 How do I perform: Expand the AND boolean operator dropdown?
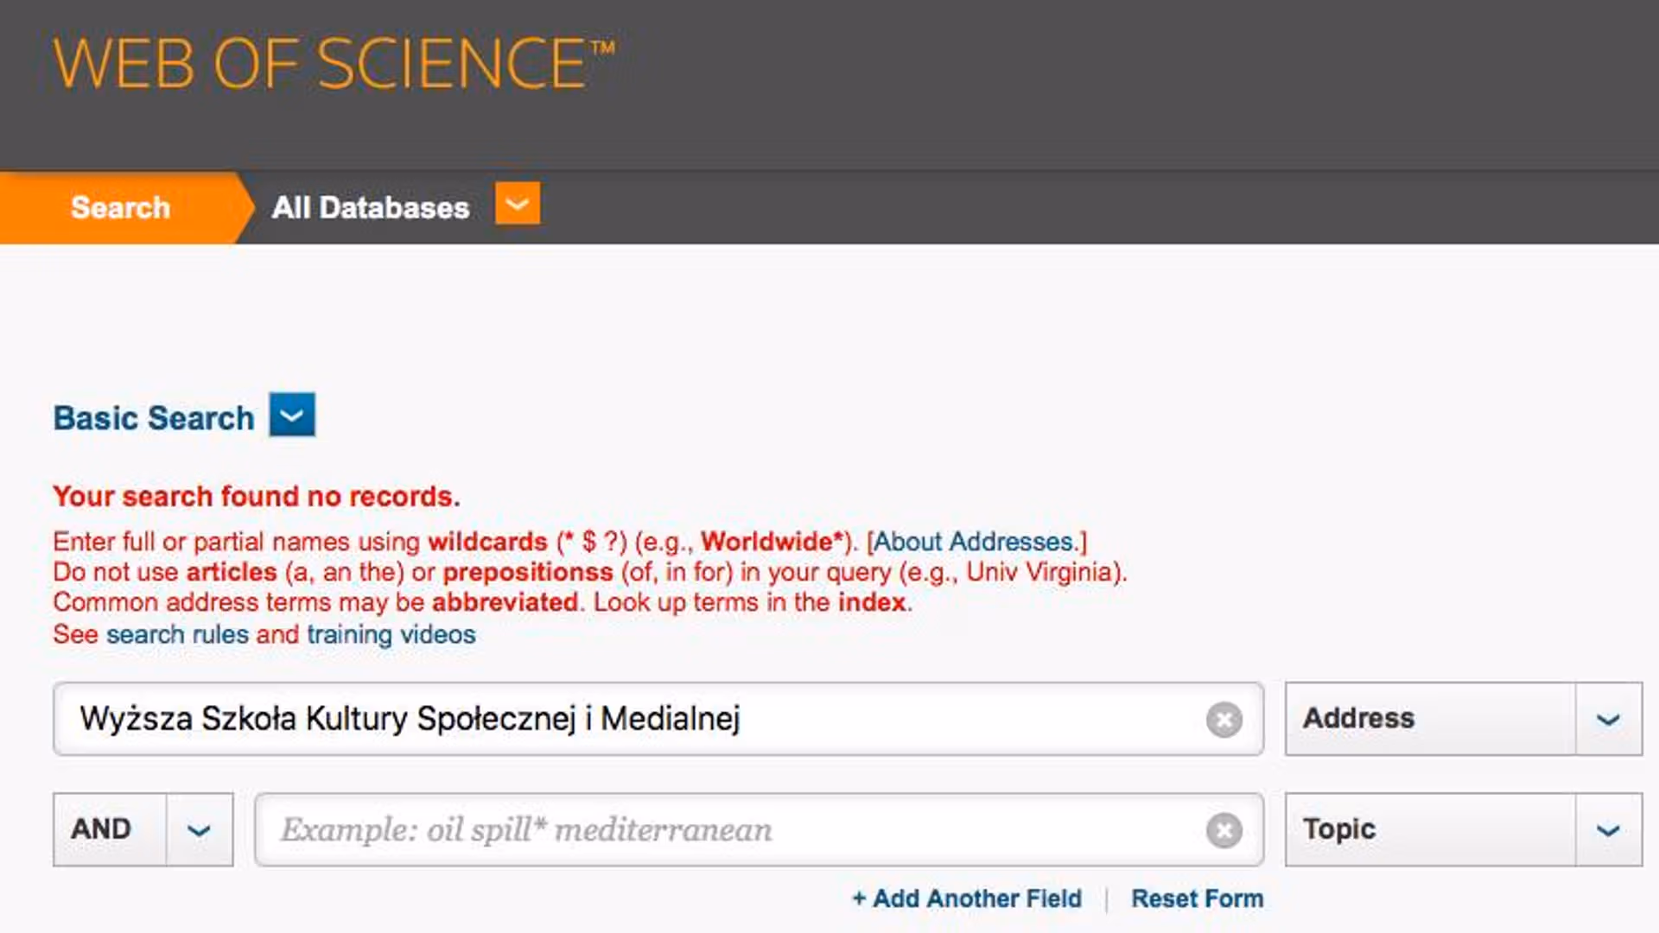(199, 830)
